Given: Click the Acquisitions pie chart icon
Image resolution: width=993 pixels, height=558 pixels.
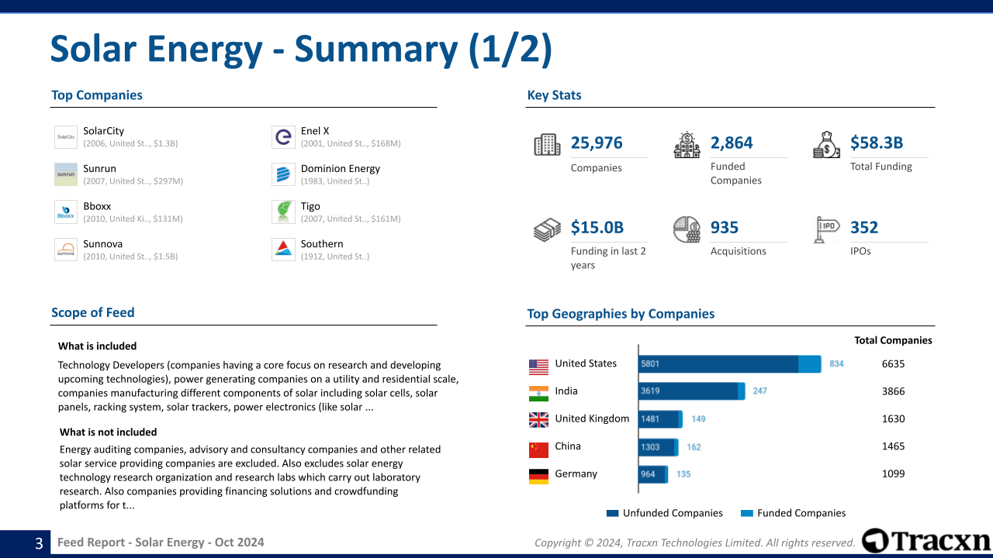Looking at the screenshot, I should coord(687,229).
